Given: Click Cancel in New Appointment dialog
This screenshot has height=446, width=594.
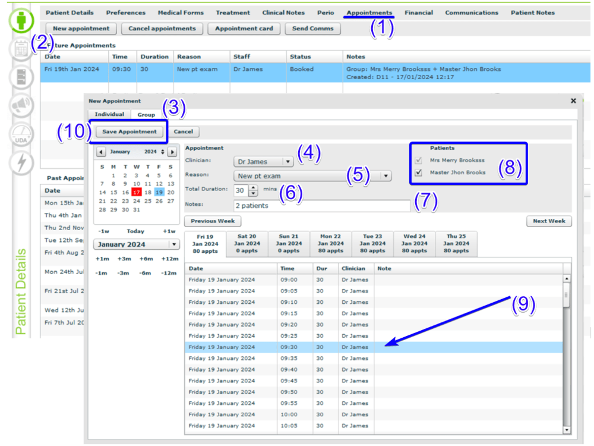Looking at the screenshot, I should [x=184, y=131].
